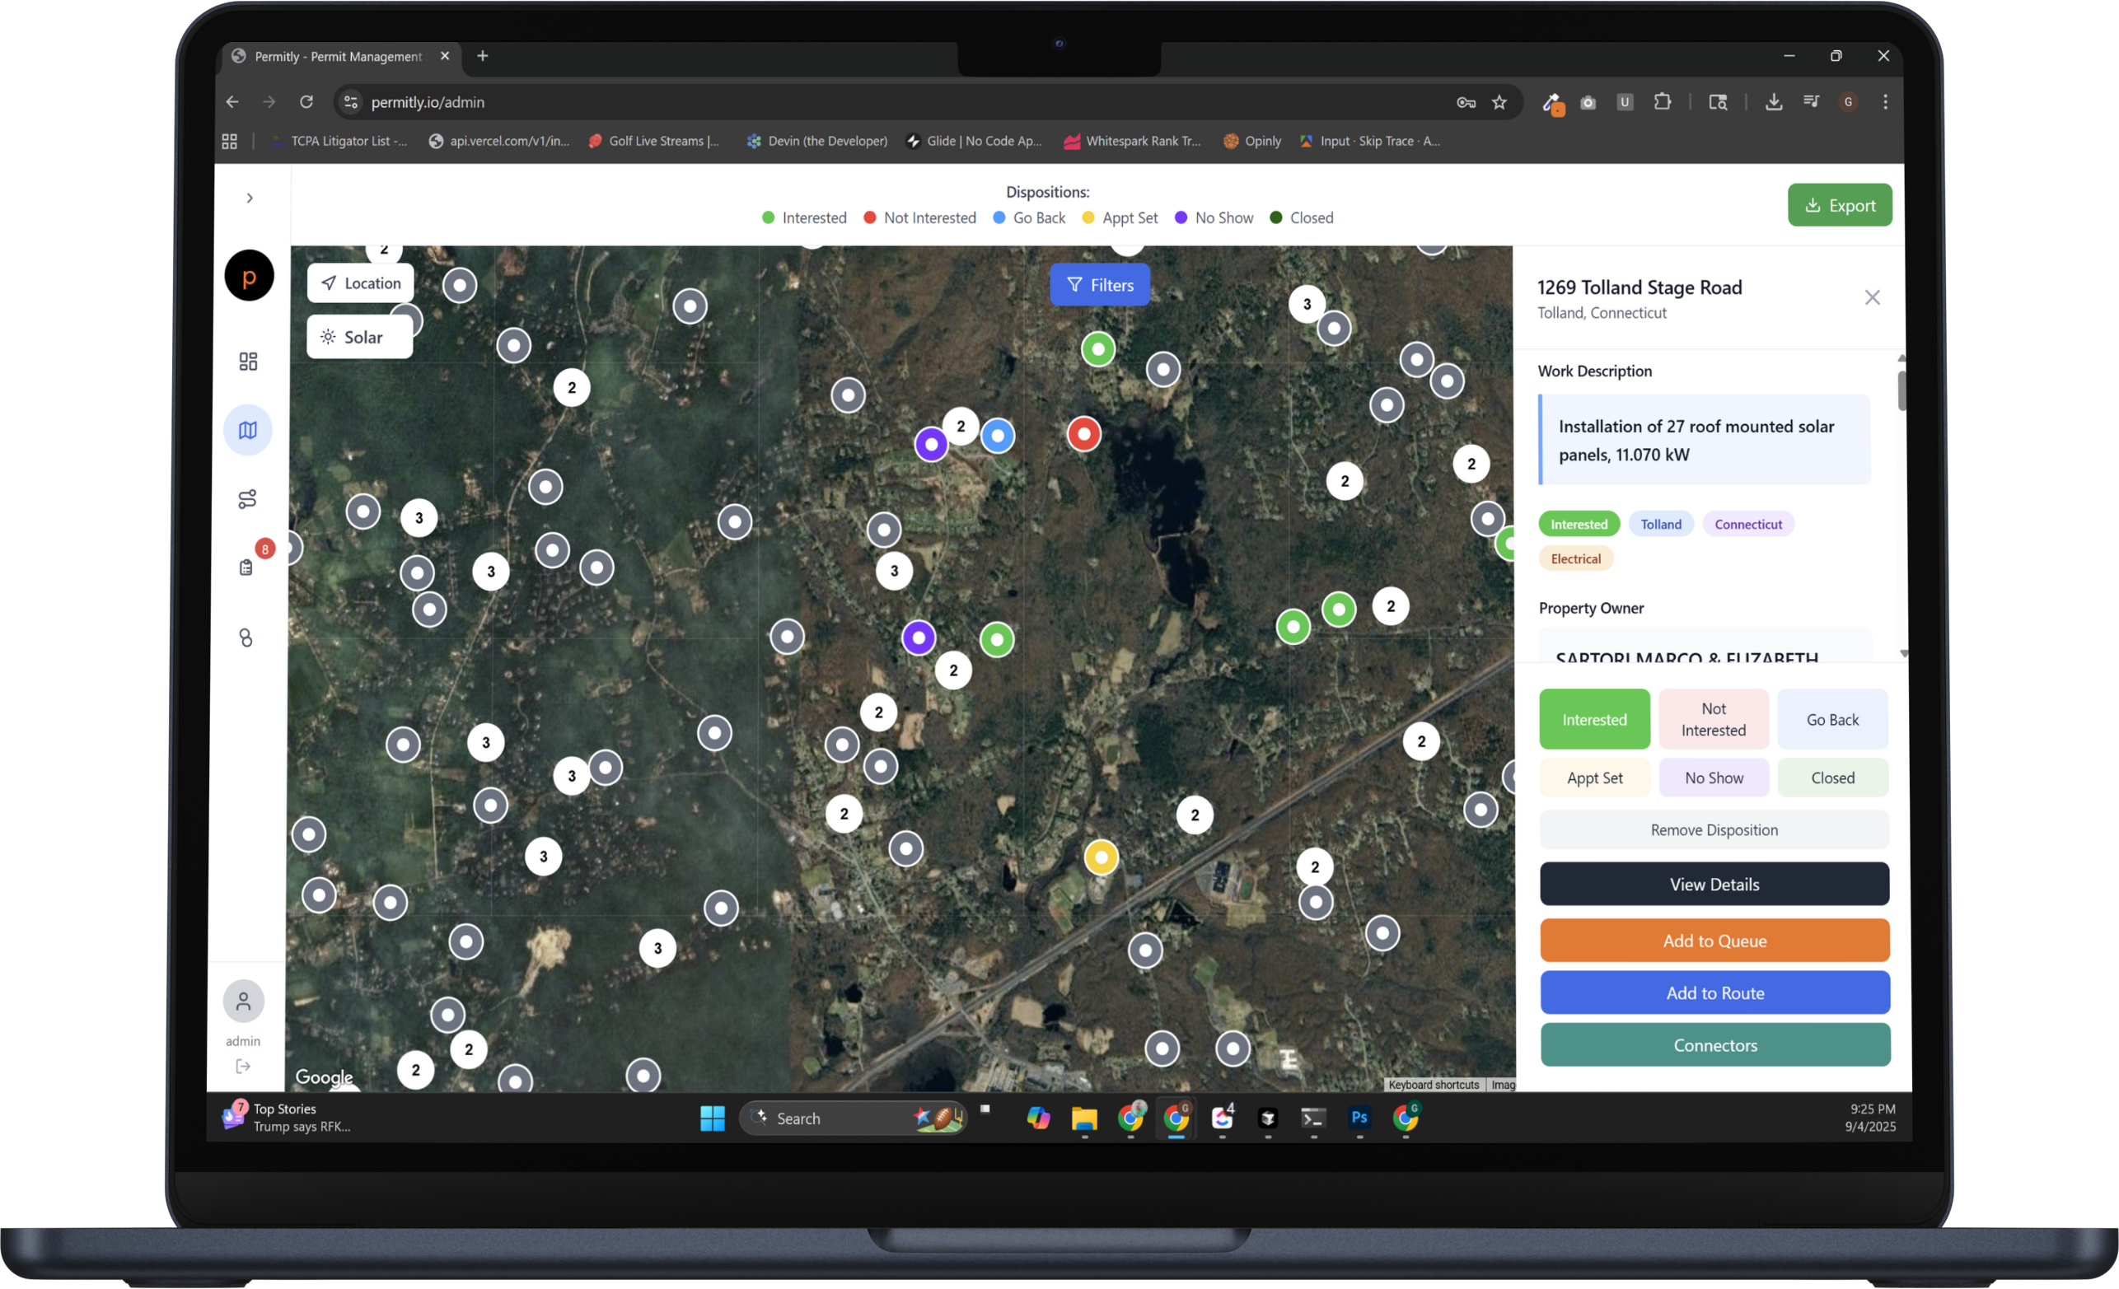
Task: Set disposition to Appt Set
Action: coord(1594,778)
